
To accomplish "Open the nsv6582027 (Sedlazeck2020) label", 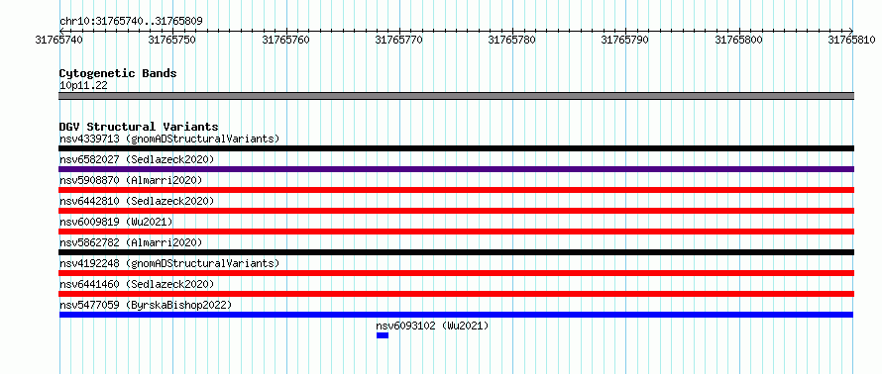I will click(x=137, y=159).
